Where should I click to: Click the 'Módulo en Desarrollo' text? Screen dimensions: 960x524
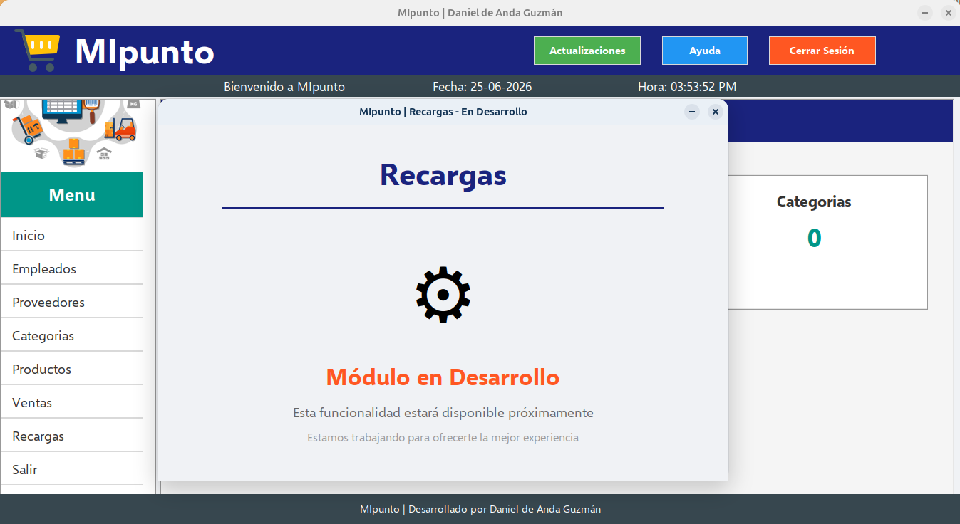pos(443,377)
